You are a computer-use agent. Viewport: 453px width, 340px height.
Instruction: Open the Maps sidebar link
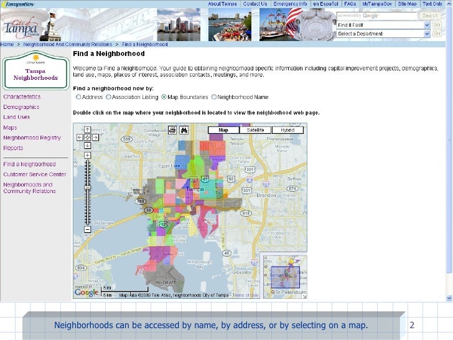[10, 128]
